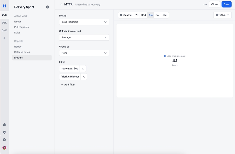Click the blue H app logo
Screen dimensions: 235x154
tap(4, 6)
